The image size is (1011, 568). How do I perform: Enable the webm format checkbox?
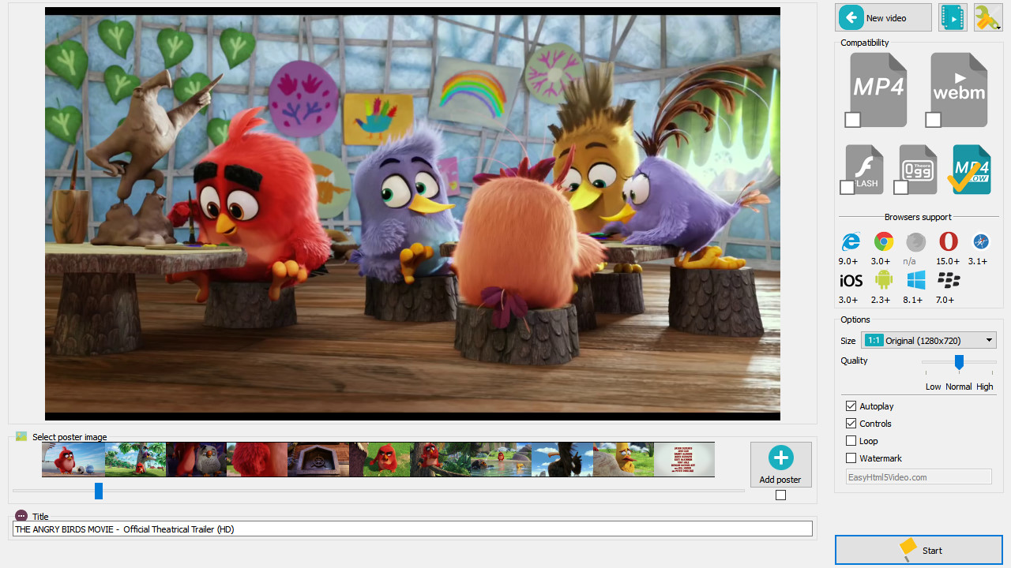coord(934,120)
